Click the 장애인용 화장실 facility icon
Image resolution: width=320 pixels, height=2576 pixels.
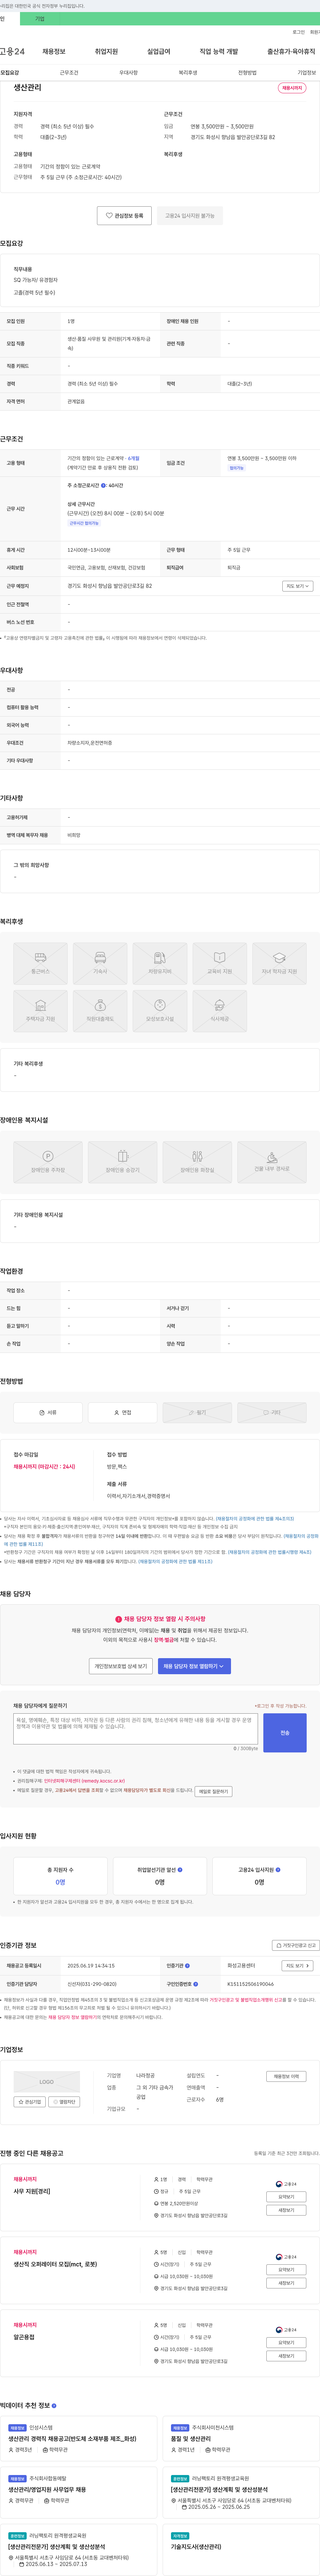pos(197,1161)
